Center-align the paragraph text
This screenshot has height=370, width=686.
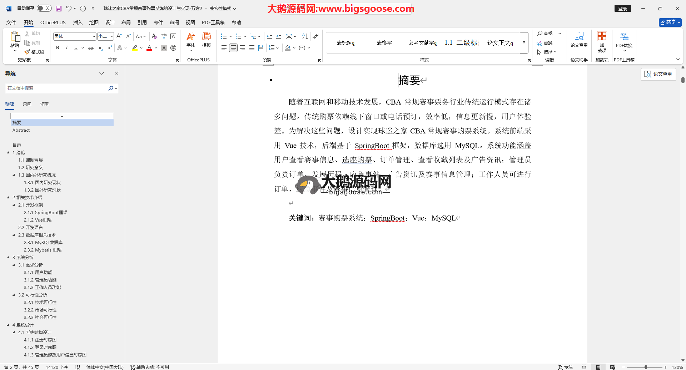[x=233, y=48]
